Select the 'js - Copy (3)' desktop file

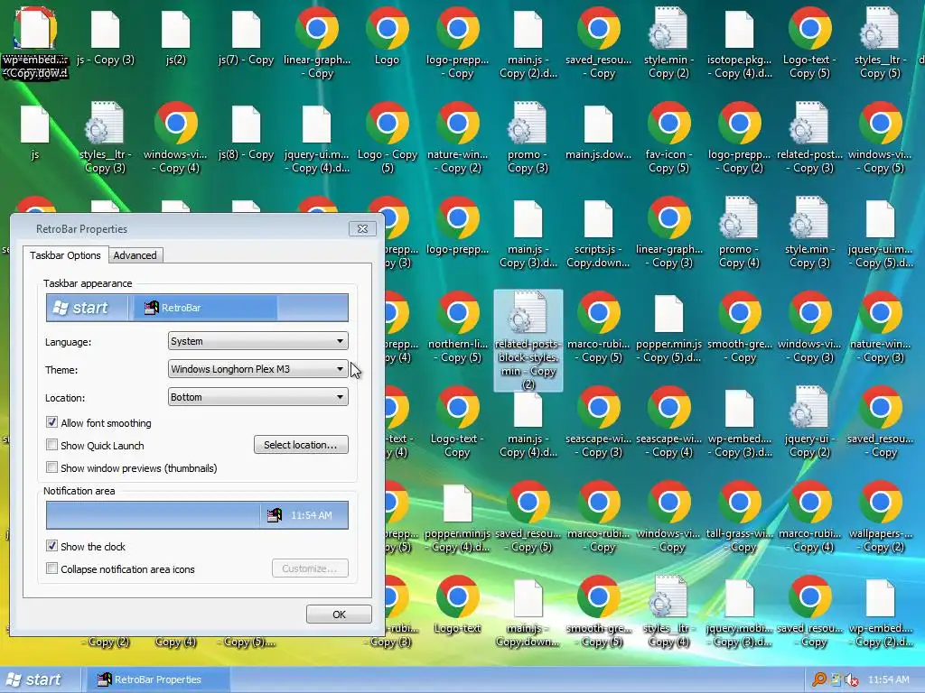[106, 29]
